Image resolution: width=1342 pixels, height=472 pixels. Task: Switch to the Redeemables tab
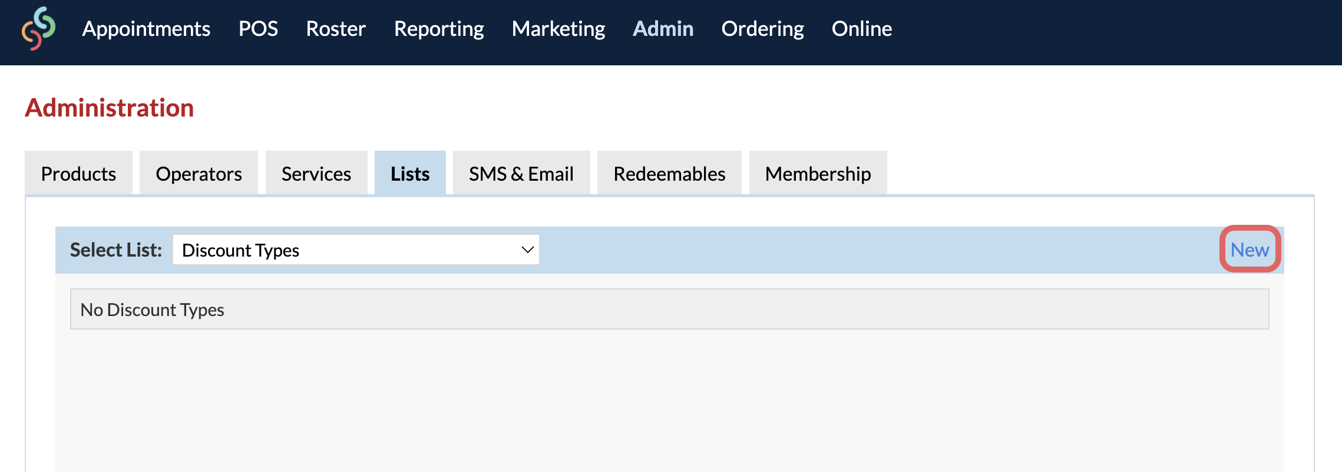click(x=669, y=173)
